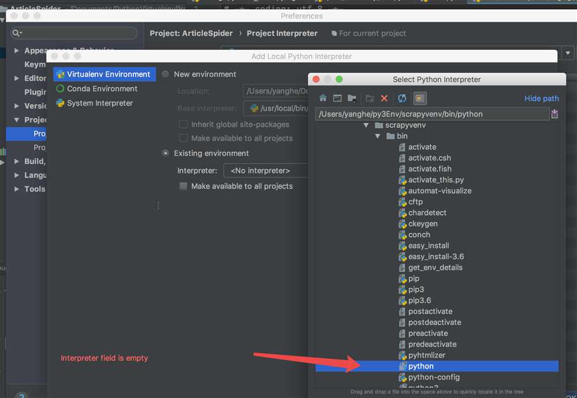Open the Interpreter dropdown showing No interpreter
577x398 pixels.
266,171
